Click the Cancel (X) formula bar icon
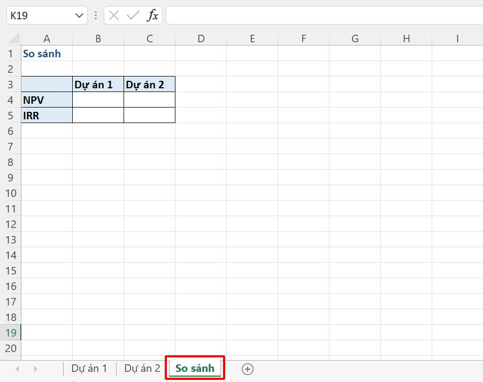 [x=114, y=16]
